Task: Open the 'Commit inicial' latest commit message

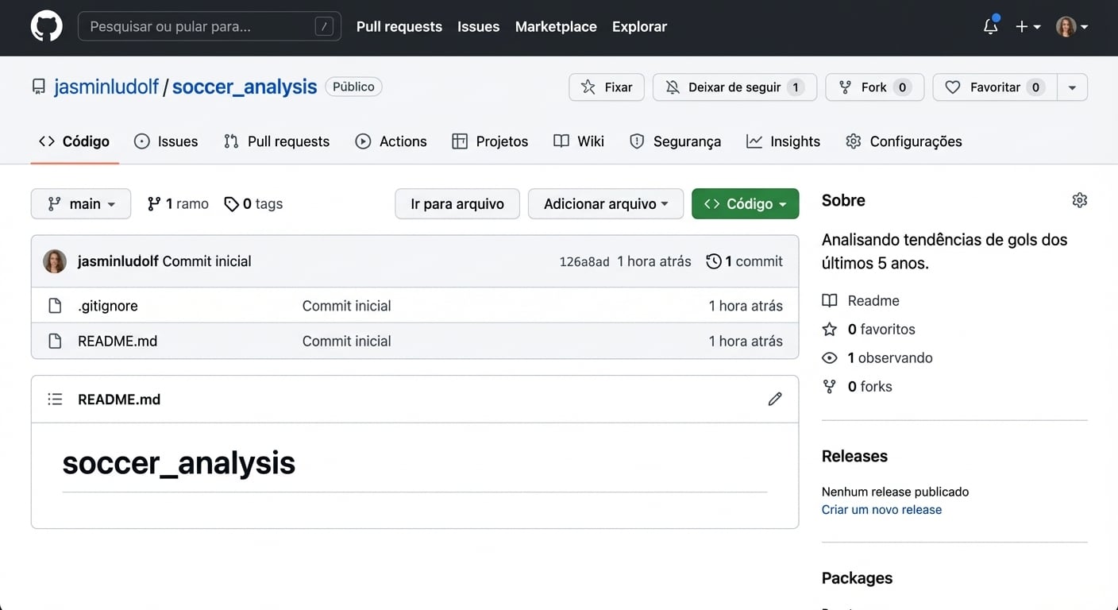Action: click(x=207, y=261)
